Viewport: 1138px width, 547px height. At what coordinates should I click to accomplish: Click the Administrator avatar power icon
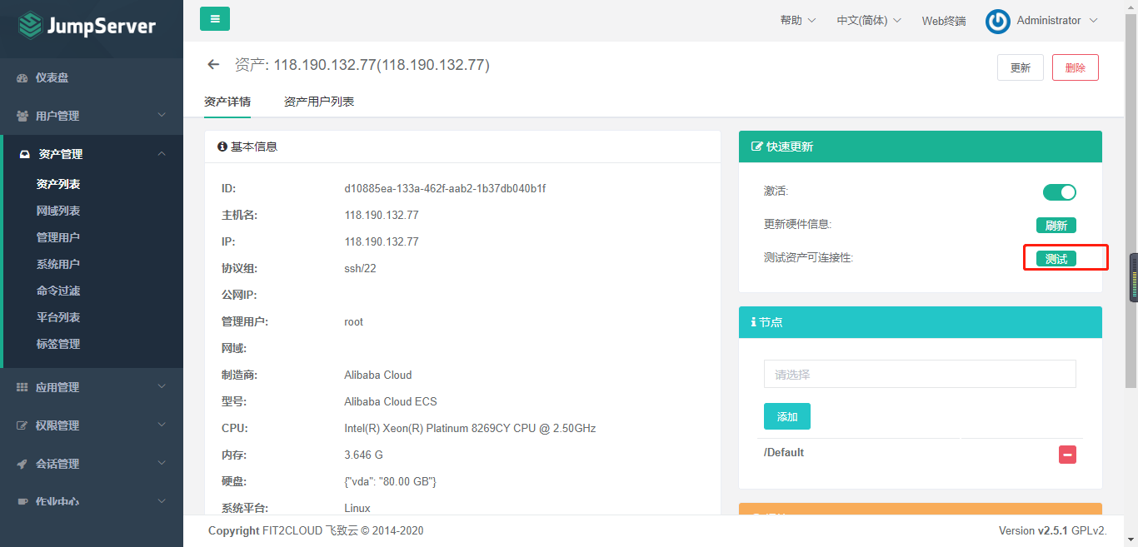coord(997,21)
